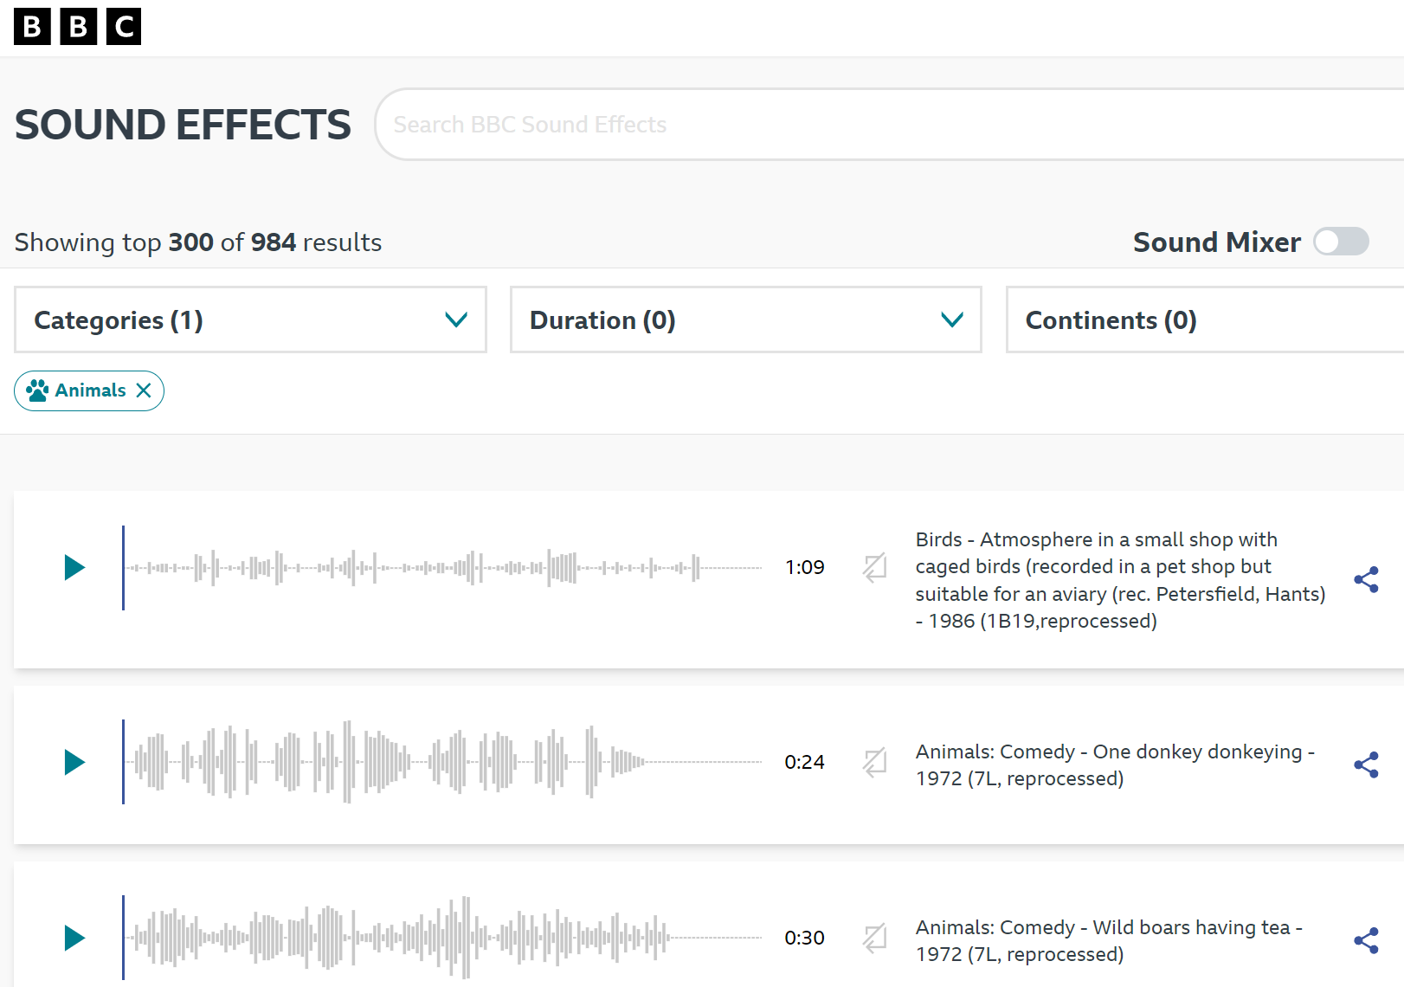Play the donkey donkeying sound effect

click(74, 763)
